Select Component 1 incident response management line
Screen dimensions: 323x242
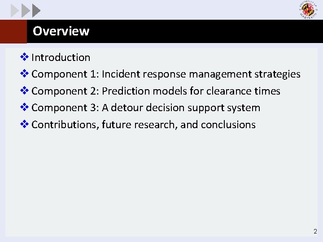pyautogui.click(x=166, y=74)
